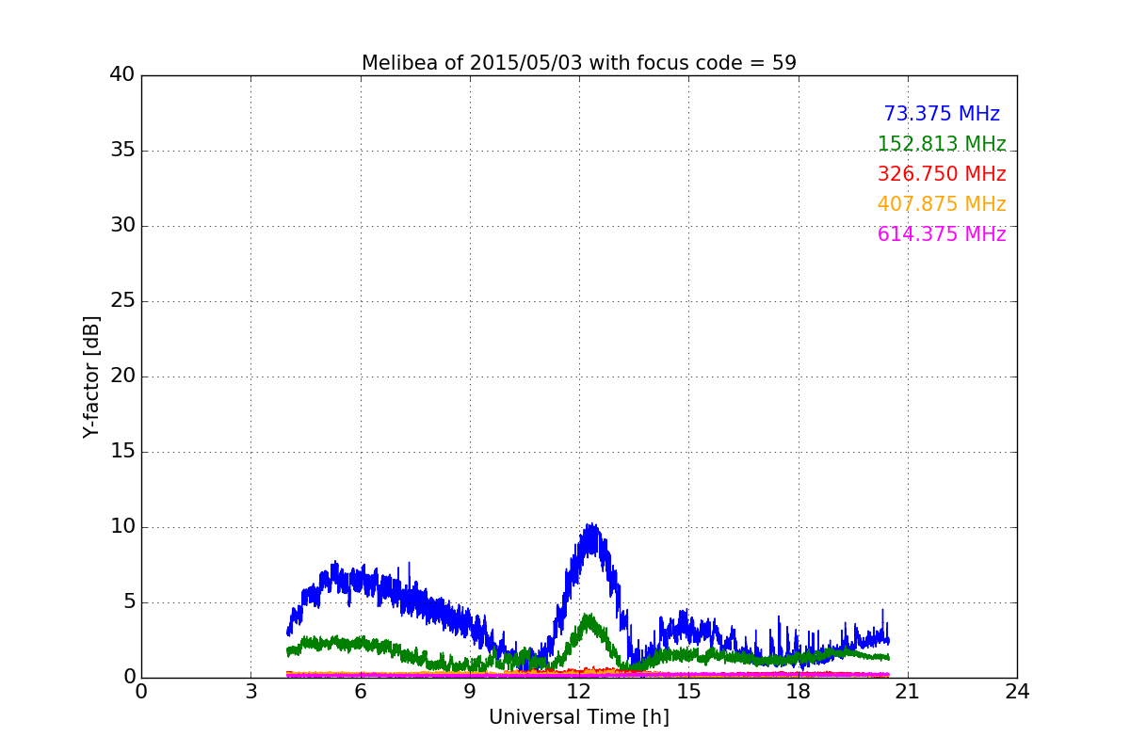Viewport: 1130px width, 753px height.
Task: Click x-axis tick label '6'
Action: click(x=361, y=692)
